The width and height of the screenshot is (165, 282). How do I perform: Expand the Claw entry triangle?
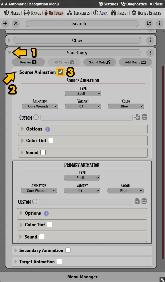click(9, 40)
